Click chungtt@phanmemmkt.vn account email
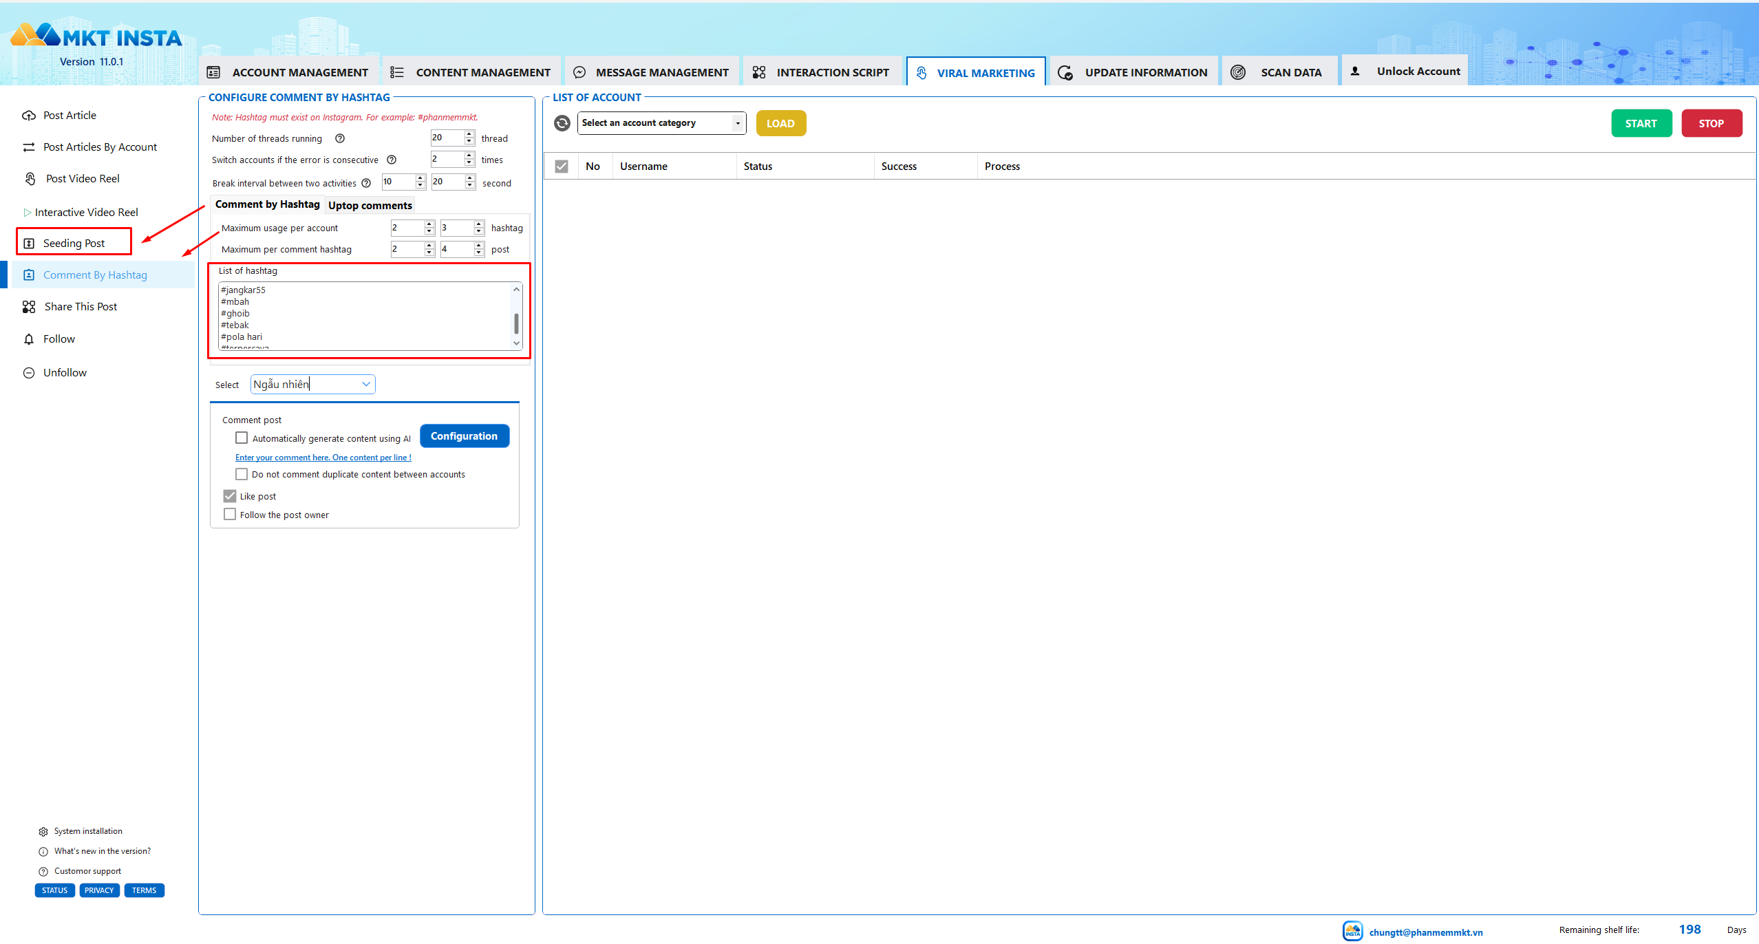 coord(1425,932)
